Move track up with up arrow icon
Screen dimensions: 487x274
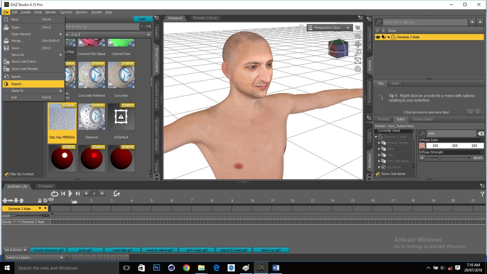(x=21, y=201)
